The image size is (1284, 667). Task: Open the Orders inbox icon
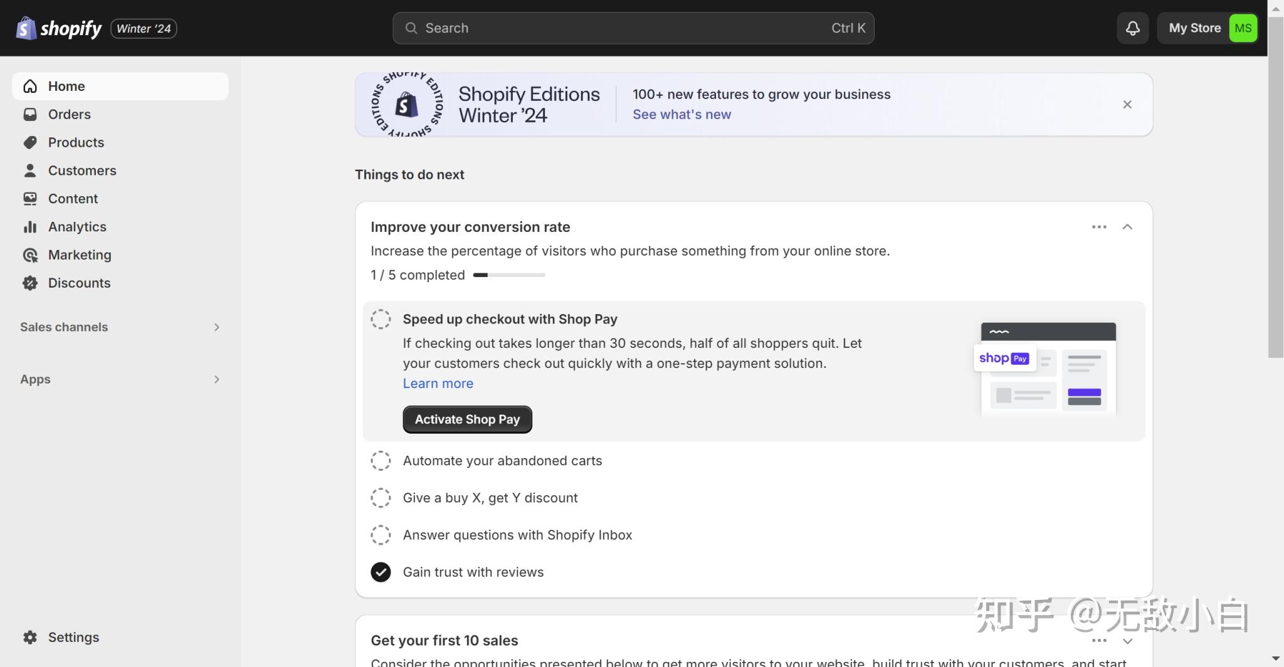pos(30,114)
